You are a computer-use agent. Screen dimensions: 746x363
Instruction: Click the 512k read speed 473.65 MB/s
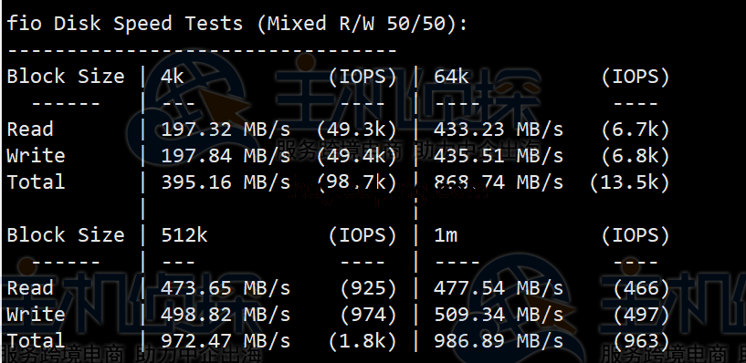226,288
